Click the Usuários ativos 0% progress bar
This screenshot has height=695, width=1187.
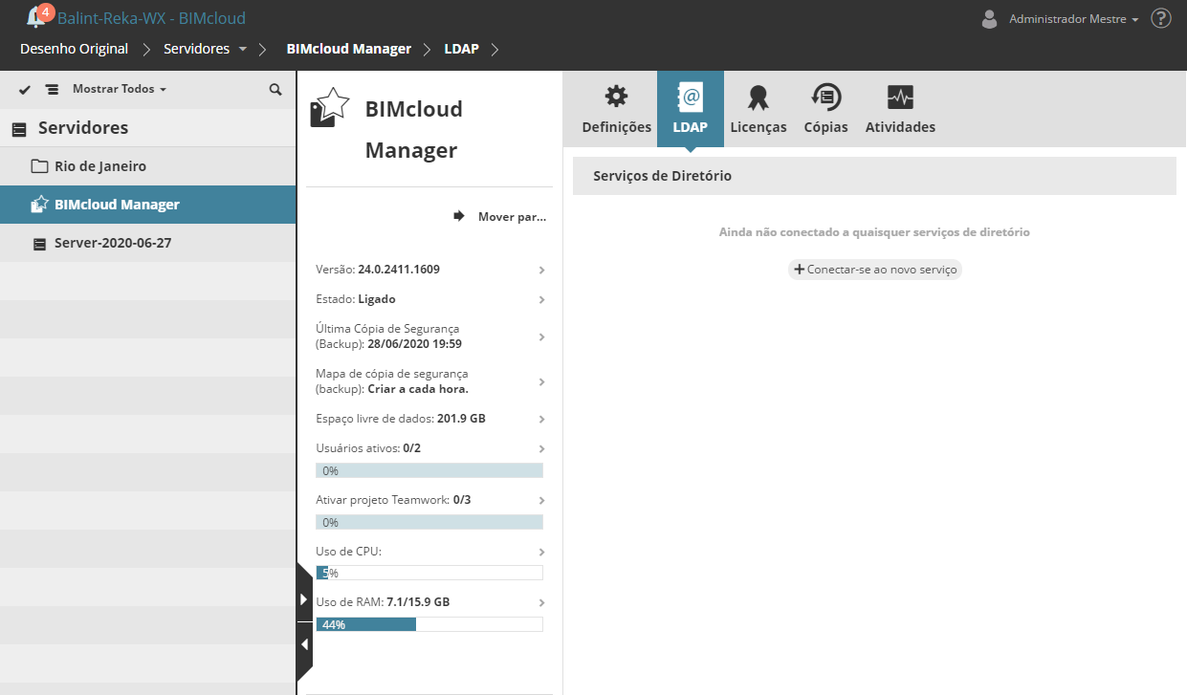tap(429, 470)
